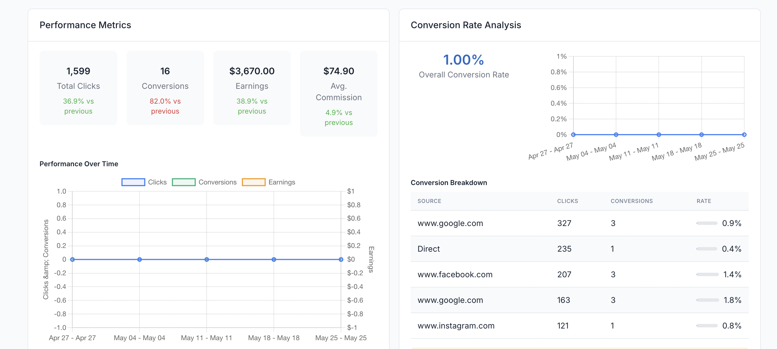The width and height of the screenshot is (777, 349).
Task: Click the 1.00% Overall Conversion Rate figure
Action: (463, 60)
